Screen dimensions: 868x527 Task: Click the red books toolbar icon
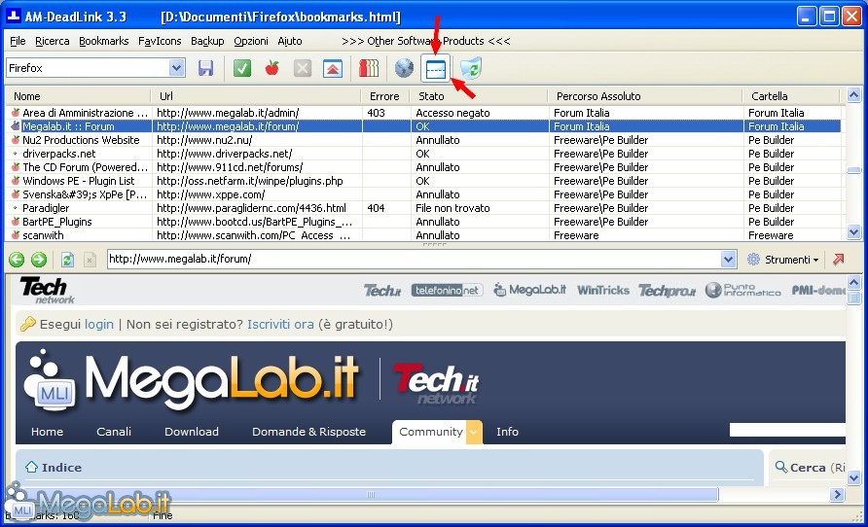[x=369, y=68]
